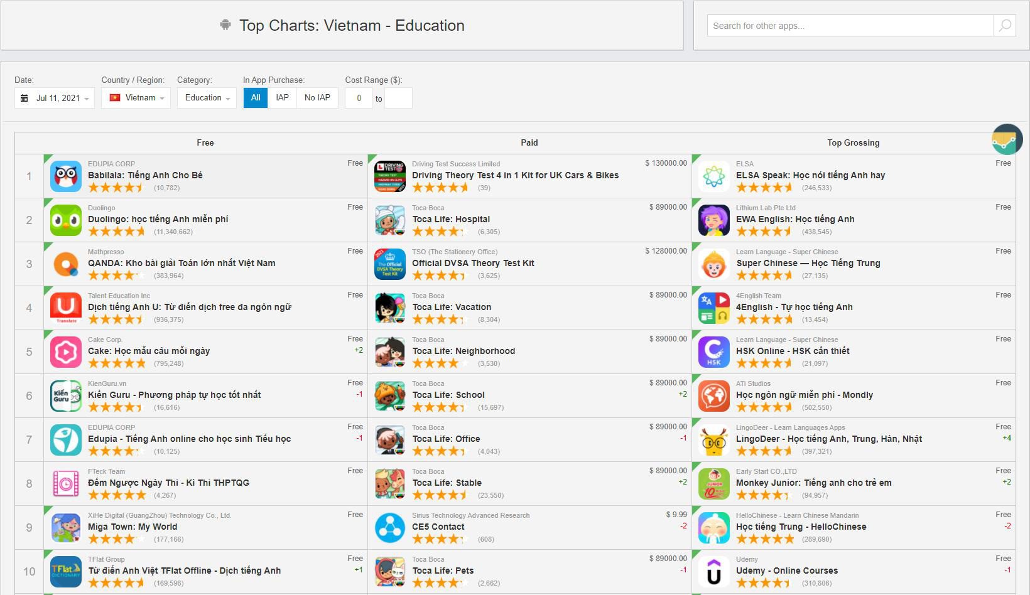Open the QANDA app icon
Screen dimensions: 1030x595
(x=66, y=264)
